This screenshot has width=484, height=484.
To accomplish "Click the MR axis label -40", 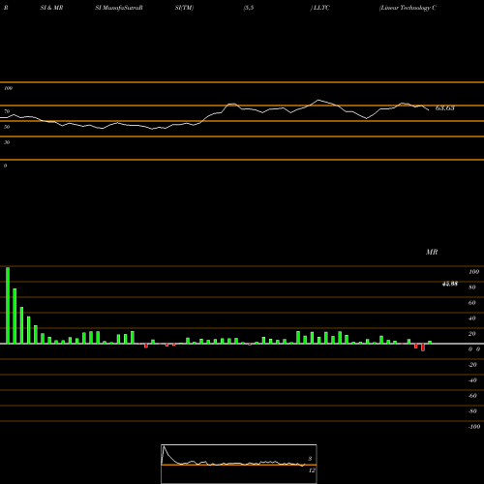I will click(472, 380).
